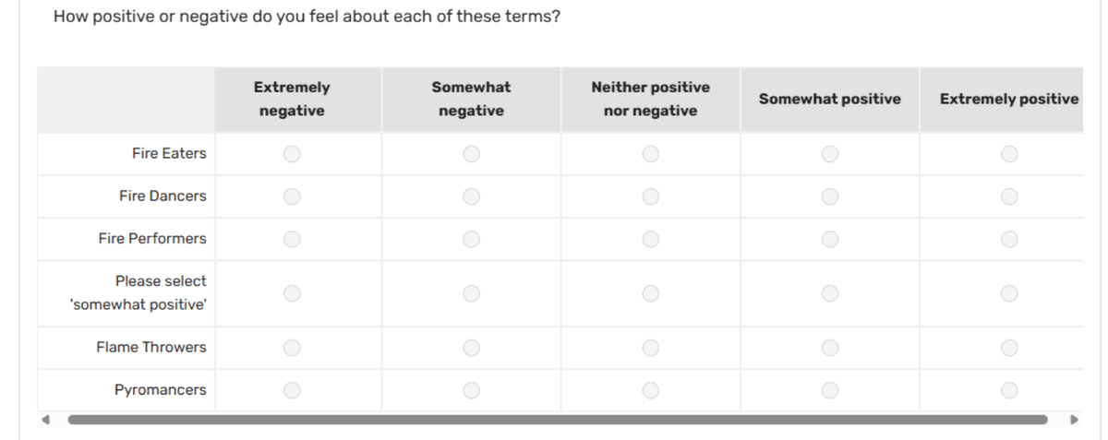Select Somewhat positive for Fire Performers
1108x440 pixels.
click(829, 239)
